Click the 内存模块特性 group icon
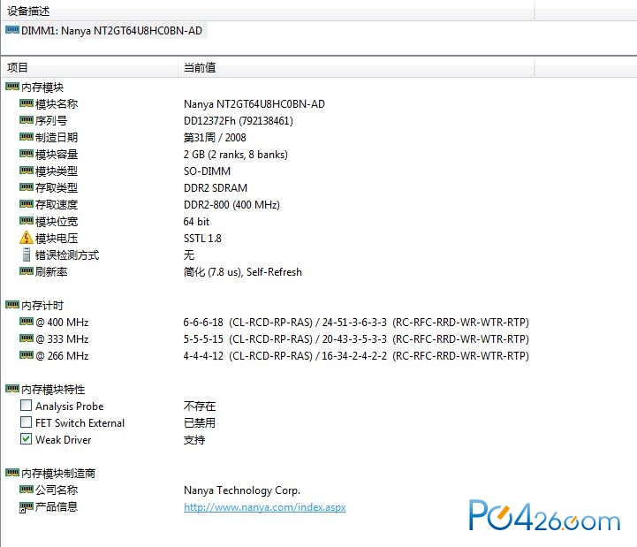The height and width of the screenshot is (547, 637). coord(12,389)
